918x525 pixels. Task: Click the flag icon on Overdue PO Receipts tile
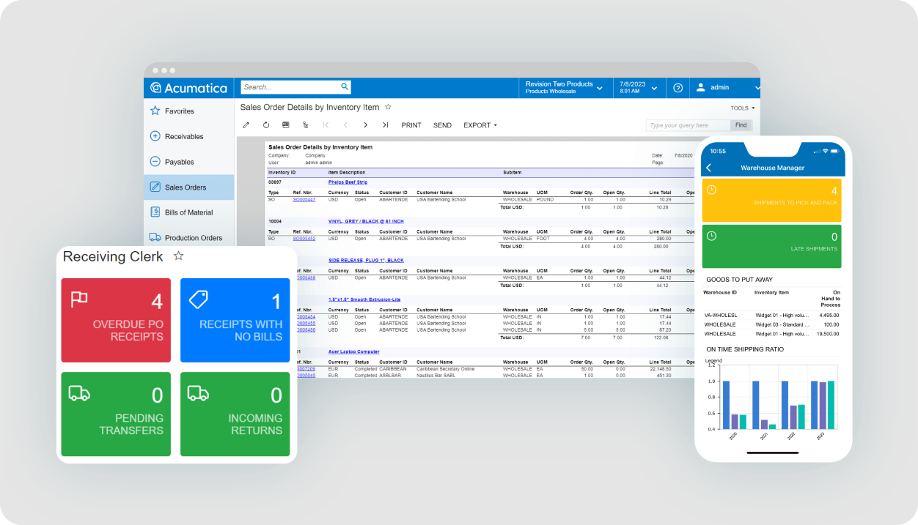[79, 299]
